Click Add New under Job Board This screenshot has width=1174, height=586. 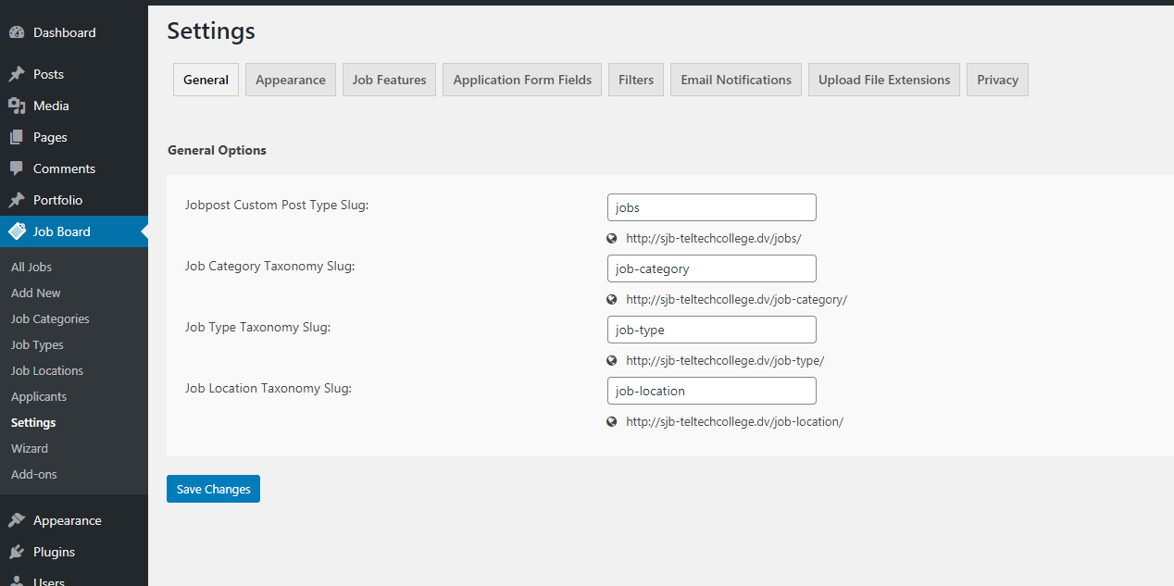tap(36, 293)
